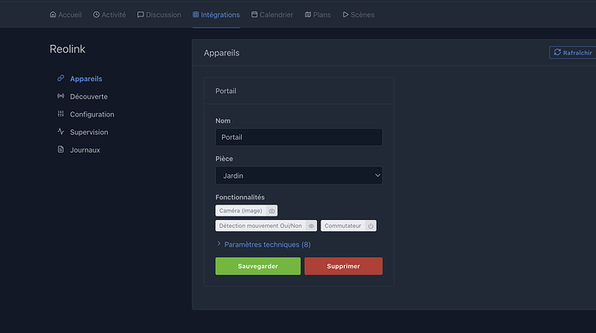596x333 pixels.
Task: Click the grid icon beside Intégrations
Action: (x=195, y=15)
